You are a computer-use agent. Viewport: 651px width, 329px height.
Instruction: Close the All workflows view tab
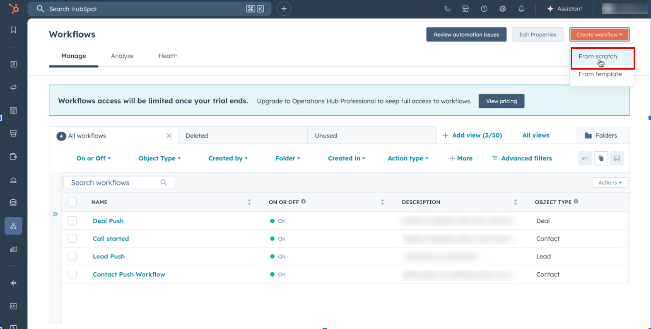click(x=169, y=135)
